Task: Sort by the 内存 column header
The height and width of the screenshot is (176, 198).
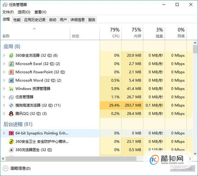Action: pyautogui.click(x=132, y=33)
